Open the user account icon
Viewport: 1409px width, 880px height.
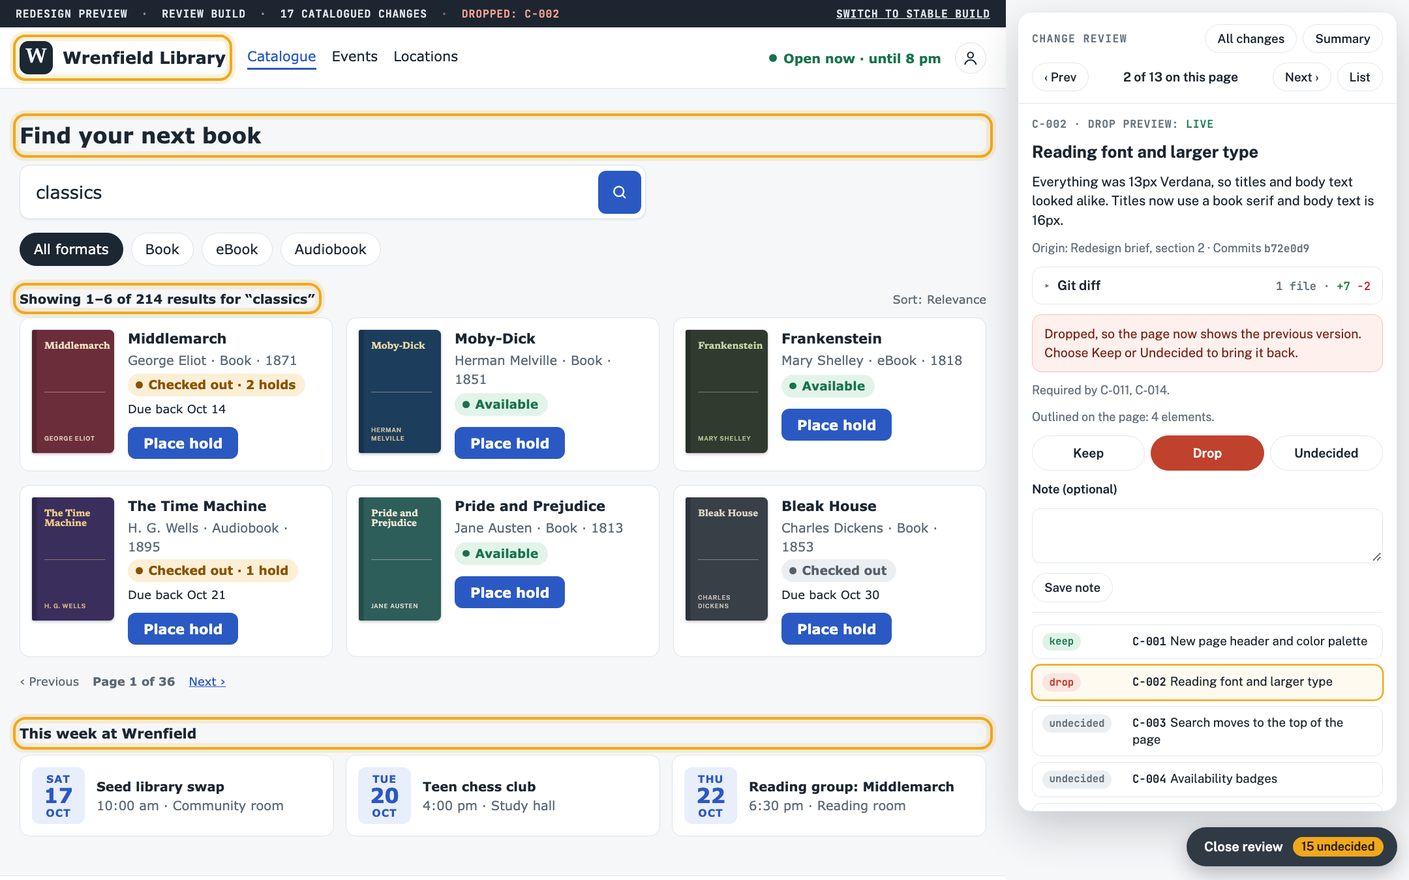pos(970,58)
